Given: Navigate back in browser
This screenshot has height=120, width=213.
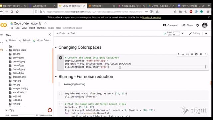Looking at the screenshot, I should pyautogui.click(x=1, y=12).
